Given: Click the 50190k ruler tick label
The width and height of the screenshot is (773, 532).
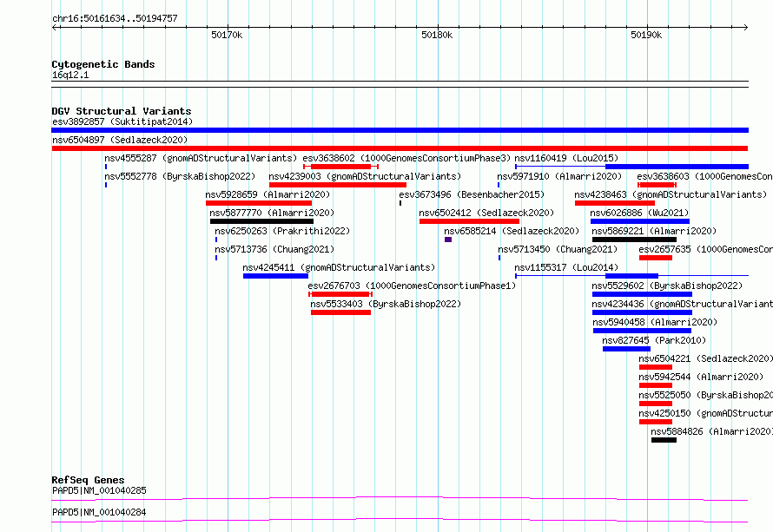Looking at the screenshot, I should point(646,35).
